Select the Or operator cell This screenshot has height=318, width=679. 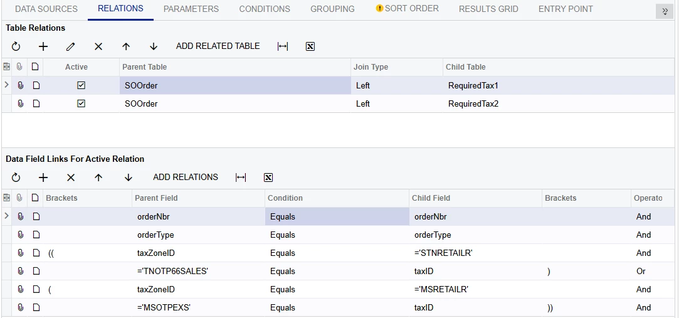point(653,271)
